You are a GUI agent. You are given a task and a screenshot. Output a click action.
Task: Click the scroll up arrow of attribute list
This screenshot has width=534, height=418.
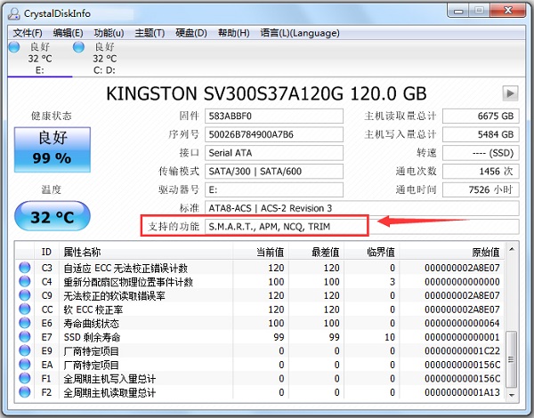(512, 250)
